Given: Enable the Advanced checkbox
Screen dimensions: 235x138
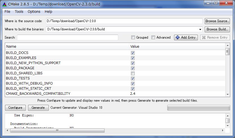Looking at the screenshot, I should (153, 37).
